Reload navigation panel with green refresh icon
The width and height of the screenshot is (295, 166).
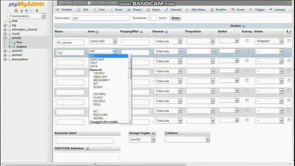coord(37,11)
